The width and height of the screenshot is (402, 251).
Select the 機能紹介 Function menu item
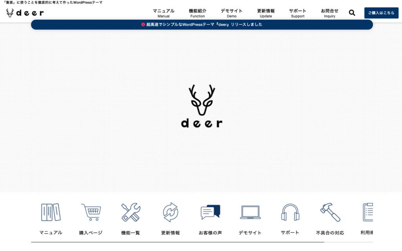pyautogui.click(x=197, y=13)
